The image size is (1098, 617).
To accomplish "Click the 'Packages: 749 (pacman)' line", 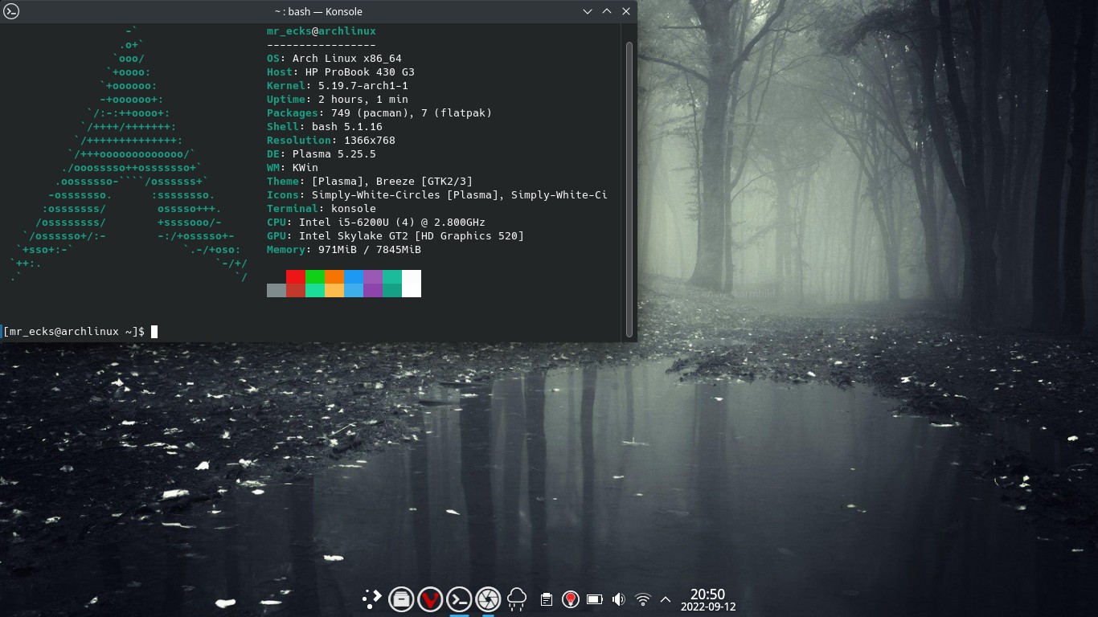I will pos(379,112).
